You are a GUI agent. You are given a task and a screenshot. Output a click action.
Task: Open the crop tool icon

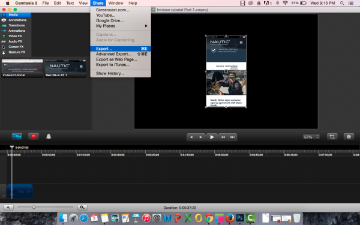pos(332,137)
